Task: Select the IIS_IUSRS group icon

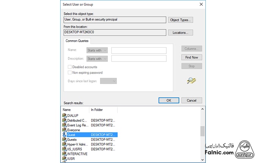Action: 64,149
